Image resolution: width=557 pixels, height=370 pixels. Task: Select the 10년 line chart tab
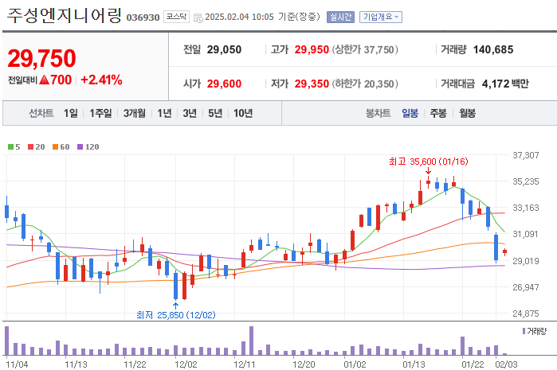[243, 113]
